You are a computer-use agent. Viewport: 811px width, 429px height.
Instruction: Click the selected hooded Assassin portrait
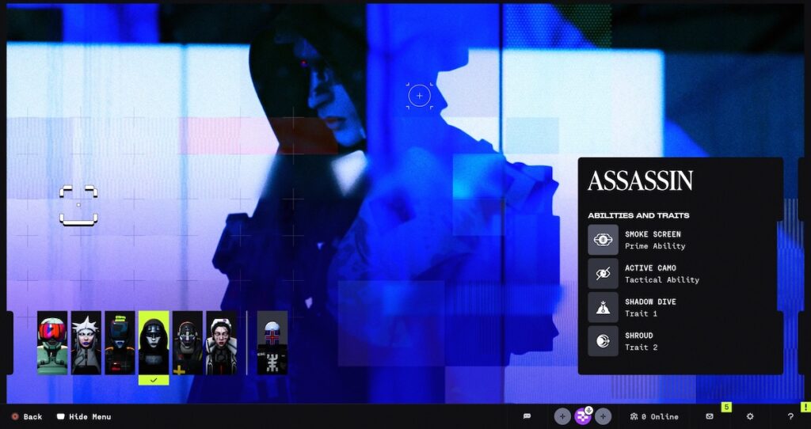tap(154, 343)
